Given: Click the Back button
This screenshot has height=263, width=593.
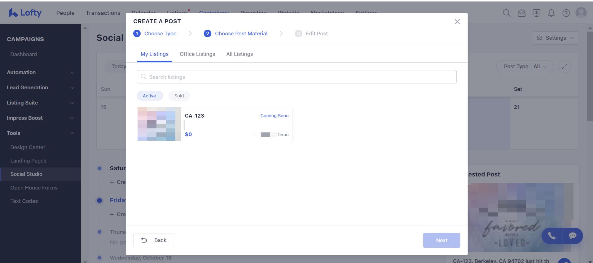Looking at the screenshot, I should pyautogui.click(x=154, y=240).
